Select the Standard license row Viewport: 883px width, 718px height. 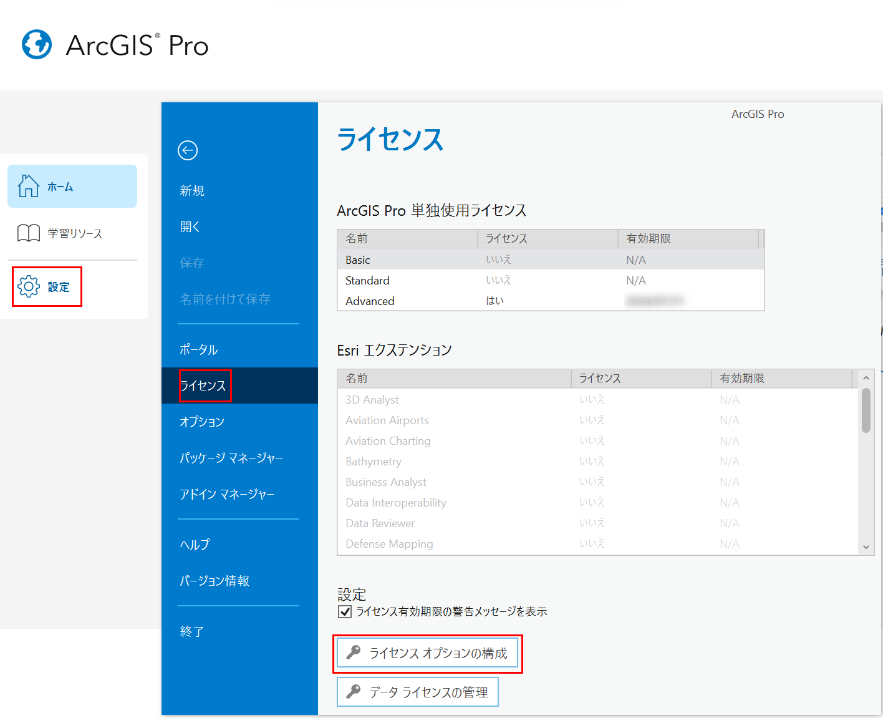[x=551, y=280]
